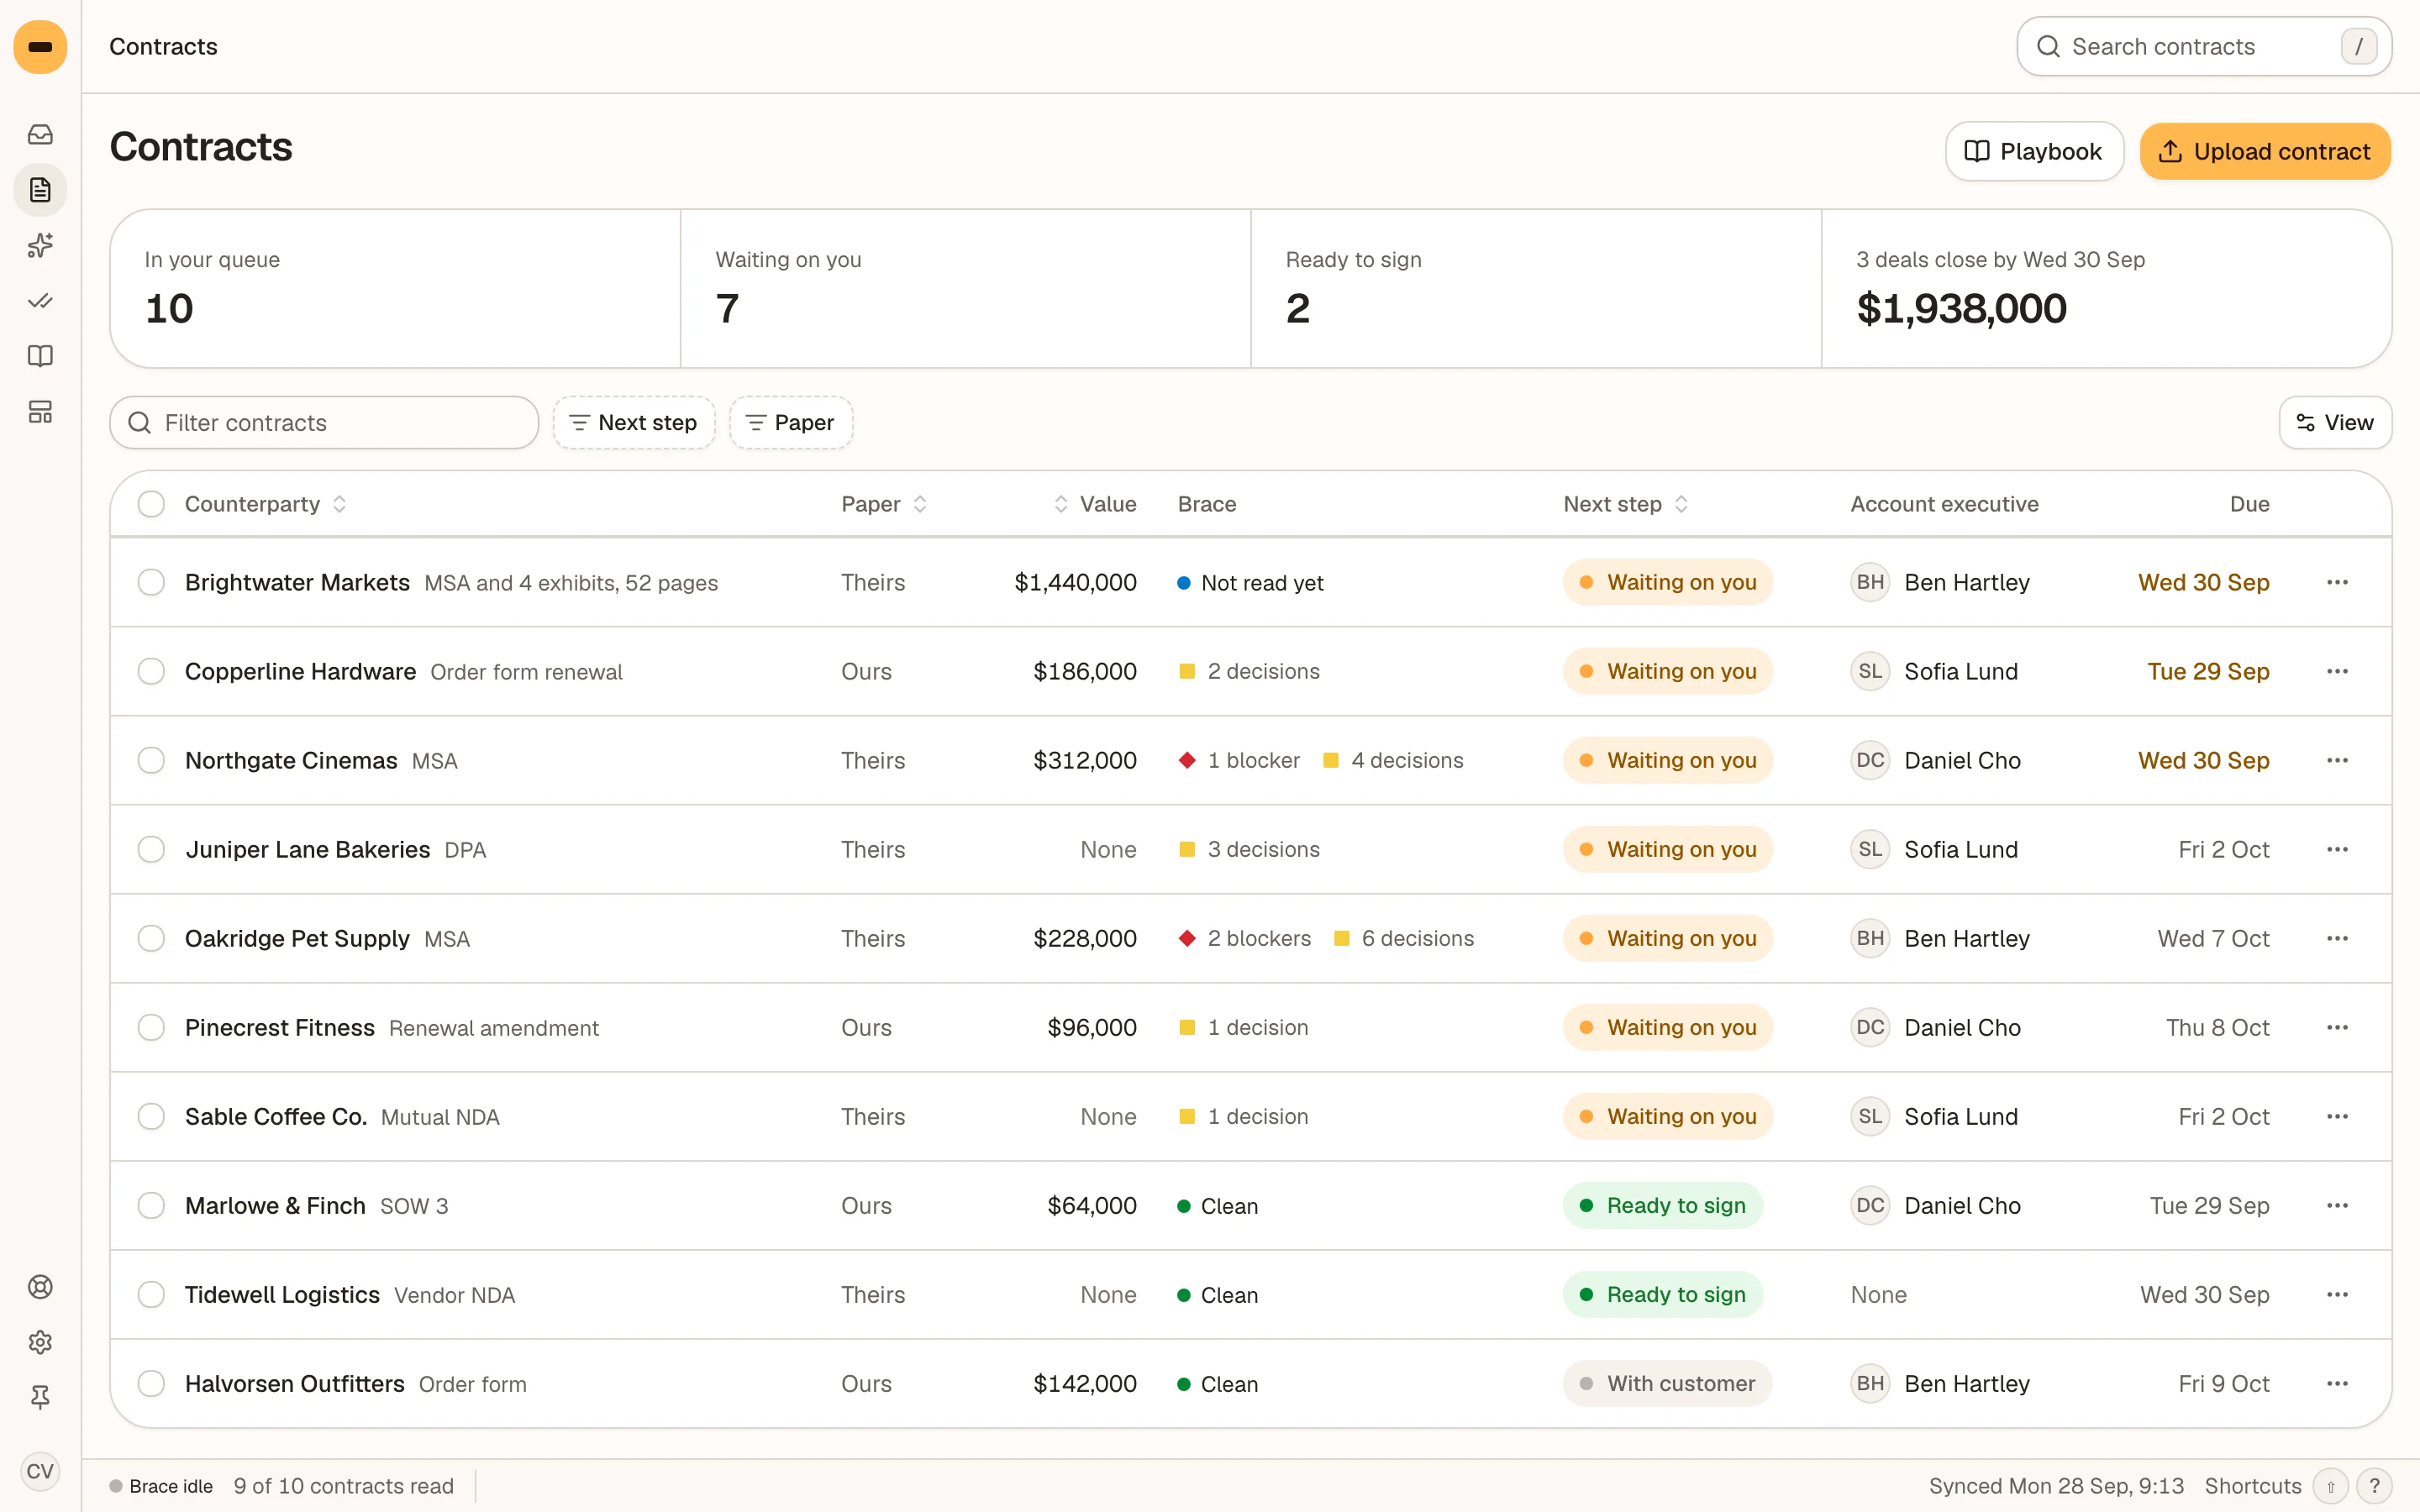Open the double-check approvals icon in sidebar
This screenshot has height=1512, width=2420.
40,301
